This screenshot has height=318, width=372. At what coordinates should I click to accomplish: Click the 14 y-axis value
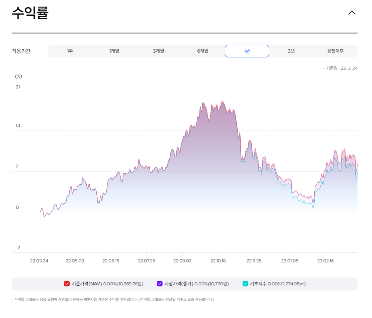pos(18,126)
